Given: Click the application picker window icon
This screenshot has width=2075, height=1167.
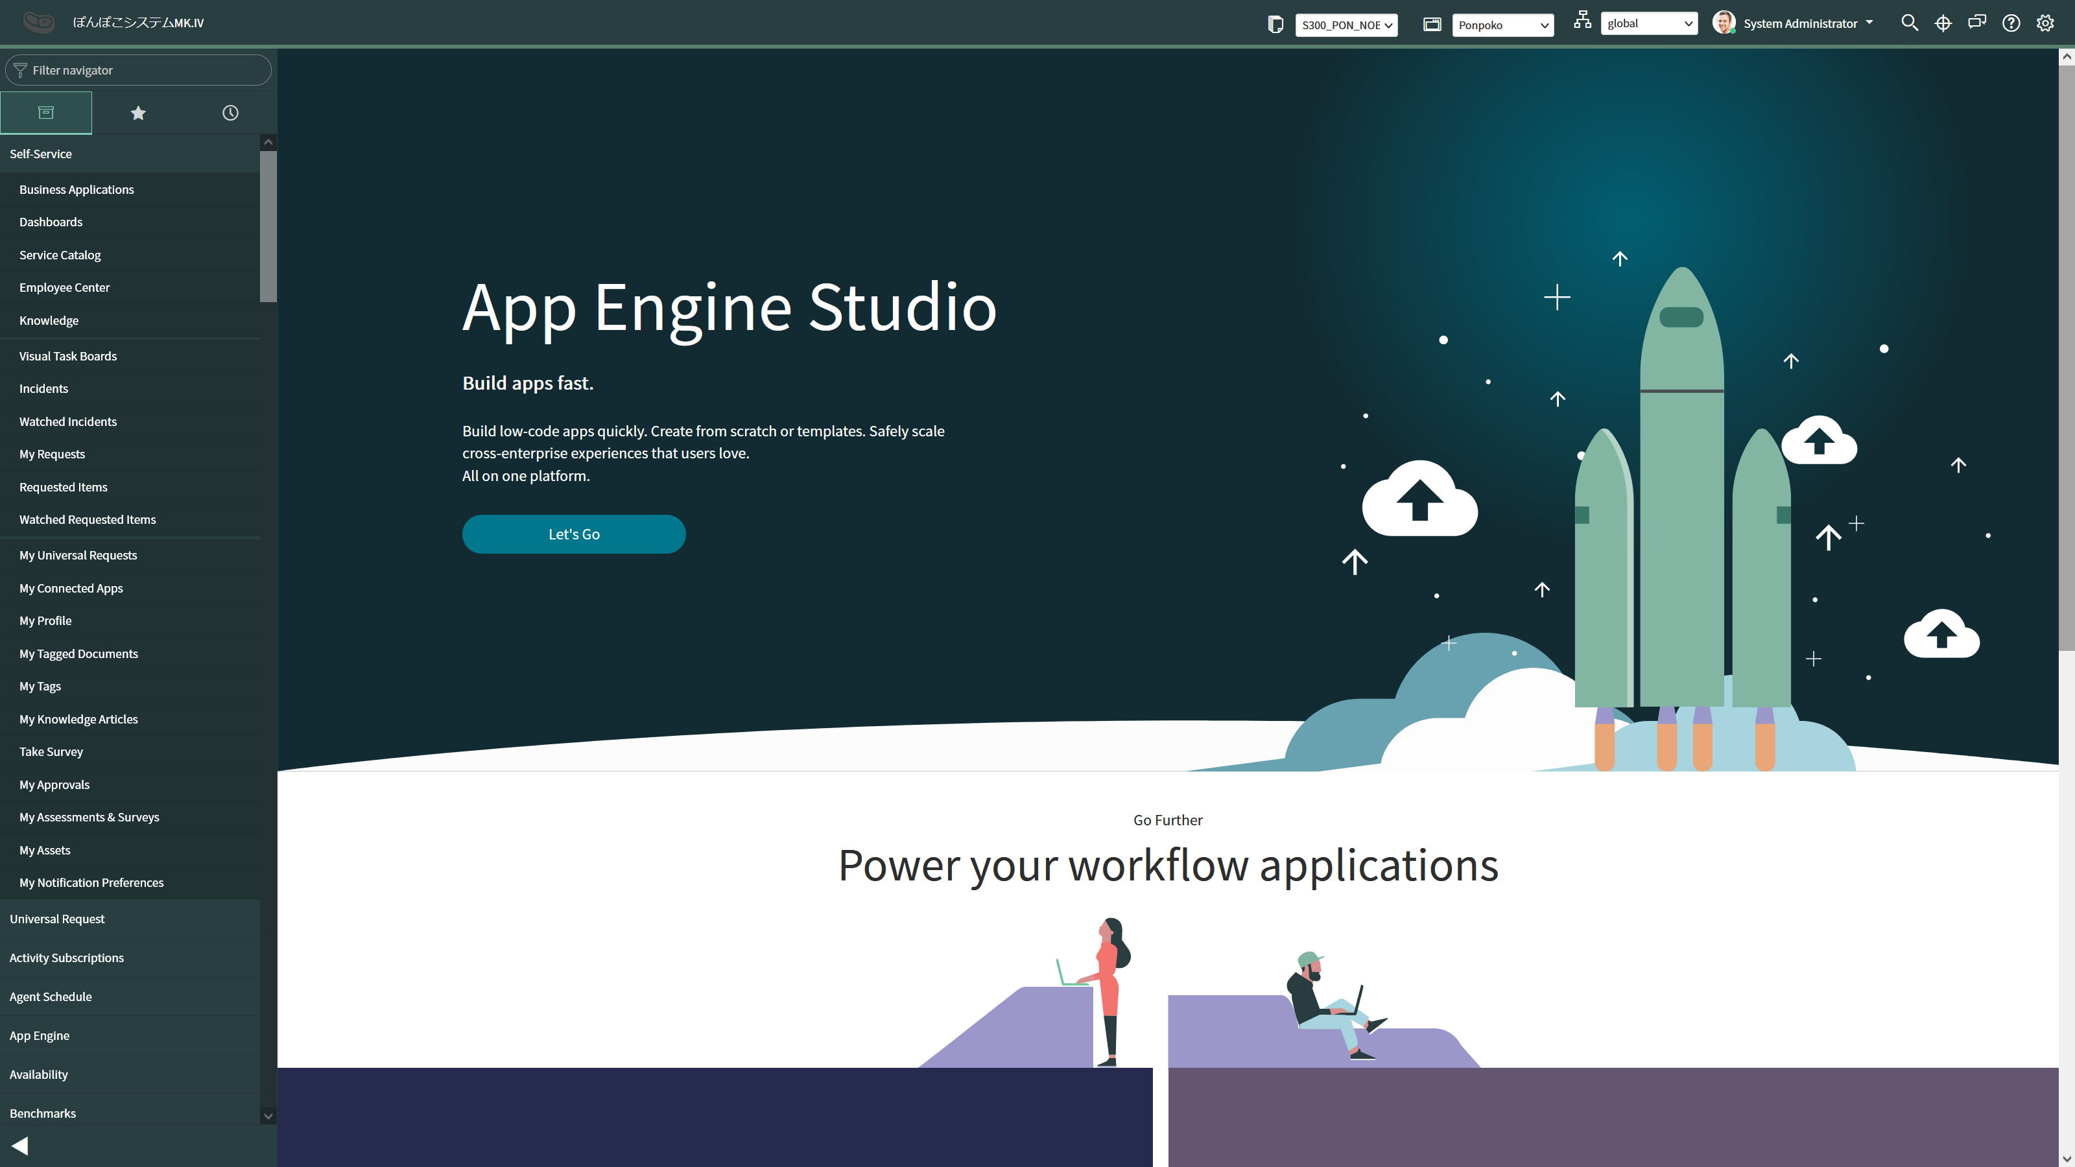Looking at the screenshot, I should point(1431,24).
